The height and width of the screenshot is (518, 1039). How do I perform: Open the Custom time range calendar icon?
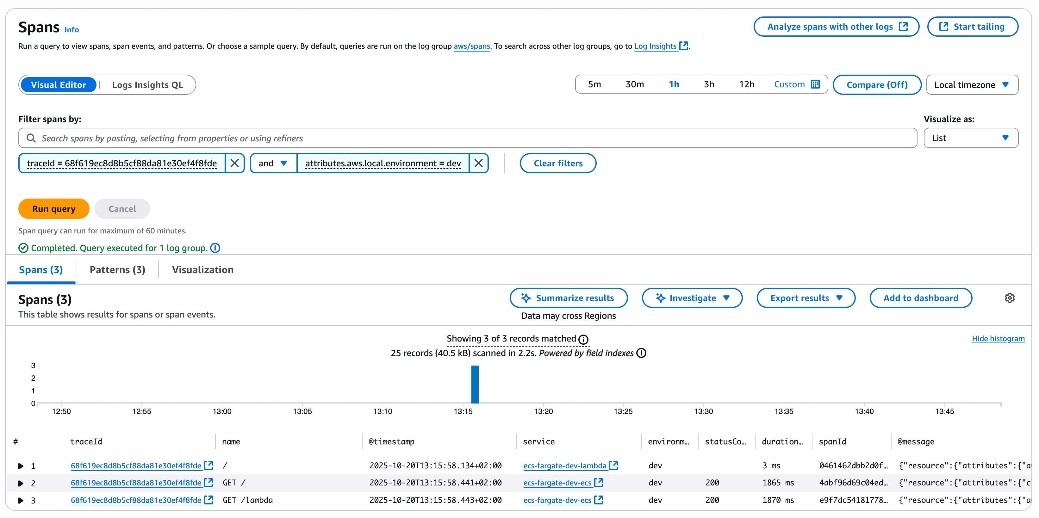pyautogui.click(x=815, y=84)
